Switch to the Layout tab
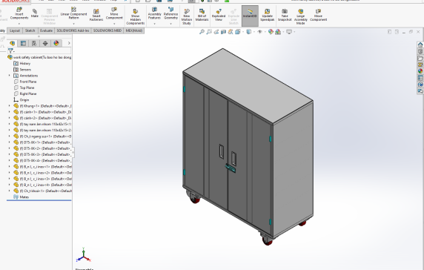Image resolution: width=424 pixels, height=270 pixels. (x=15, y=30)
